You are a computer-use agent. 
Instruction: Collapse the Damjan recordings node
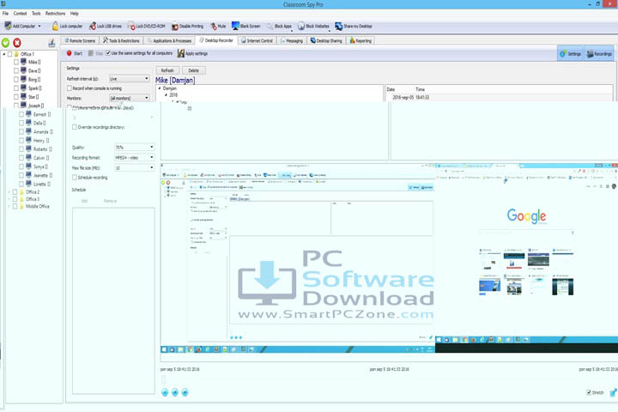(160, 88)
